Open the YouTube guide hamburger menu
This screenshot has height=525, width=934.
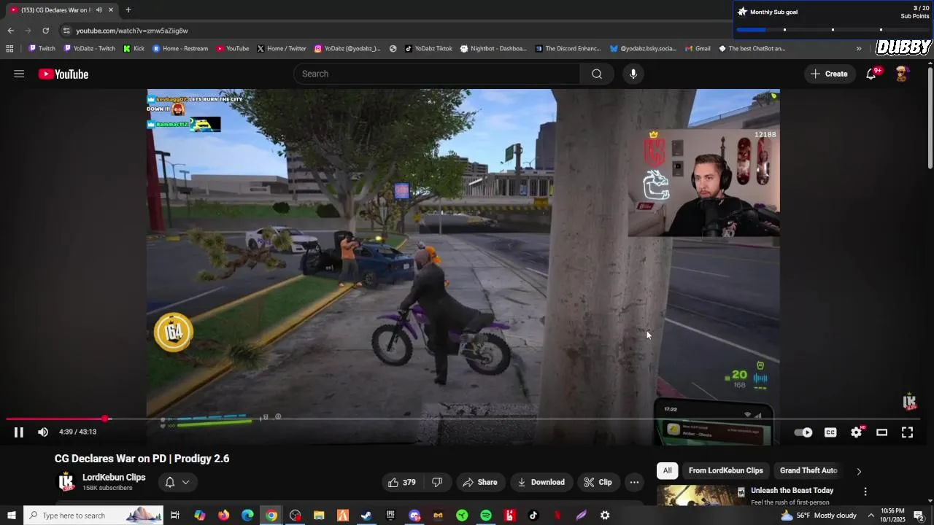[19, 74]
